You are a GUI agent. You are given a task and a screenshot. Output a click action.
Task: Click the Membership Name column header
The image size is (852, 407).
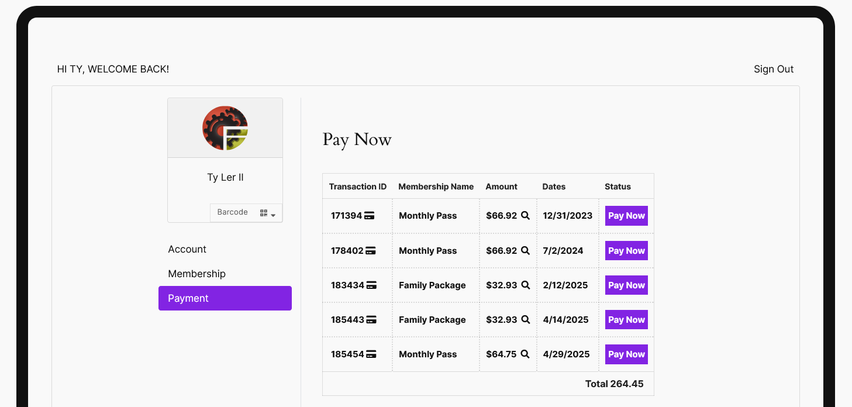point(436,187)
